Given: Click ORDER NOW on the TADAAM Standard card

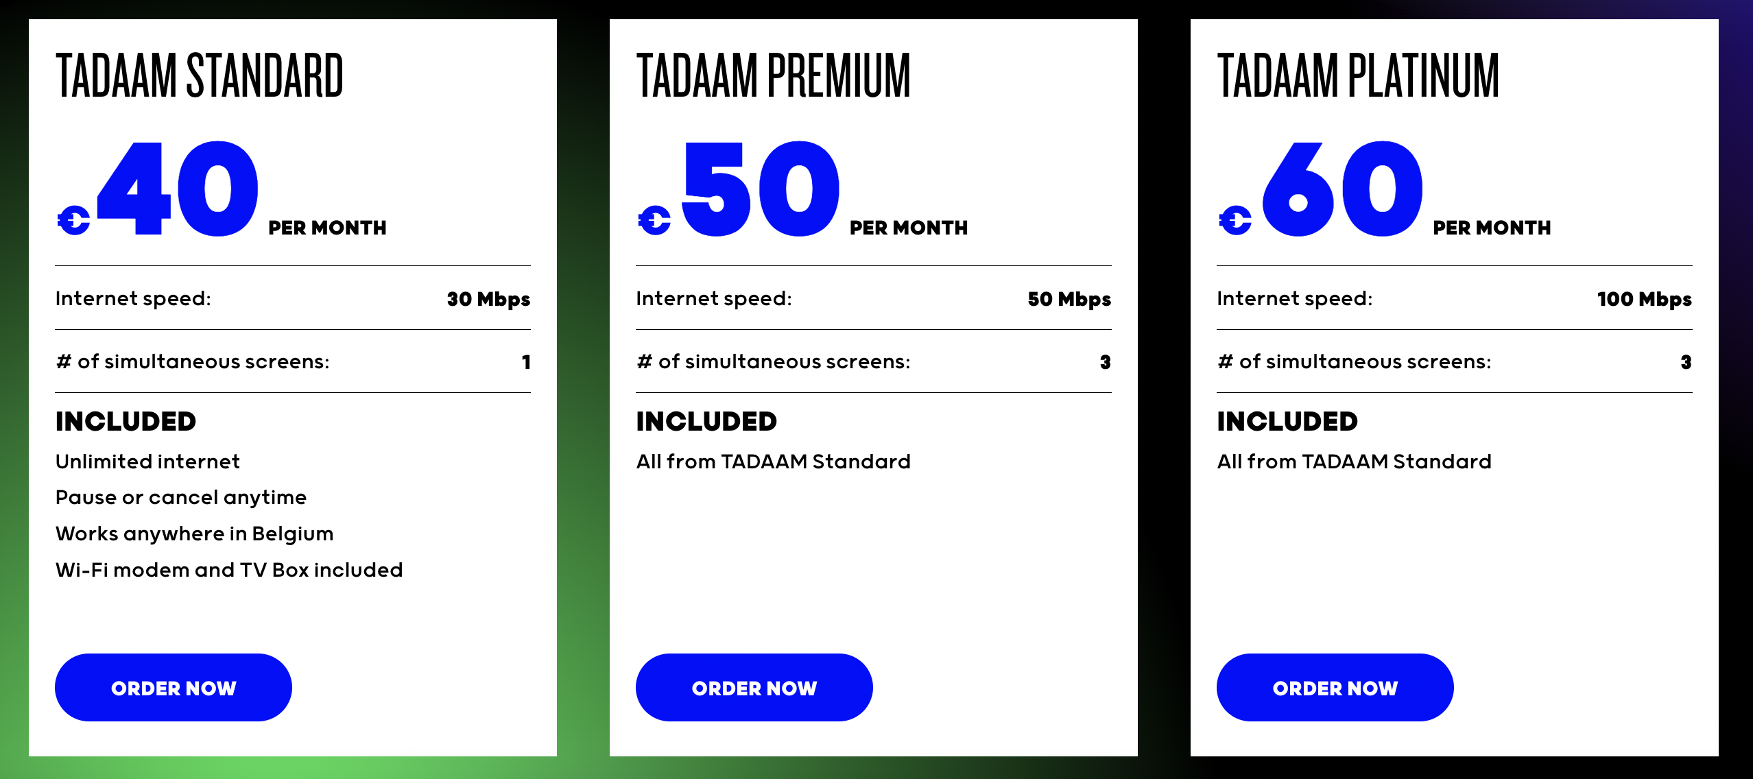Looking at the screenshot, I should 173,687.
